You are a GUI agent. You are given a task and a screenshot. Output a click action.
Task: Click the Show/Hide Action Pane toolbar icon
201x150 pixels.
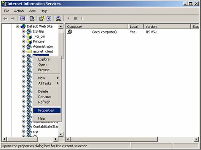49,19
